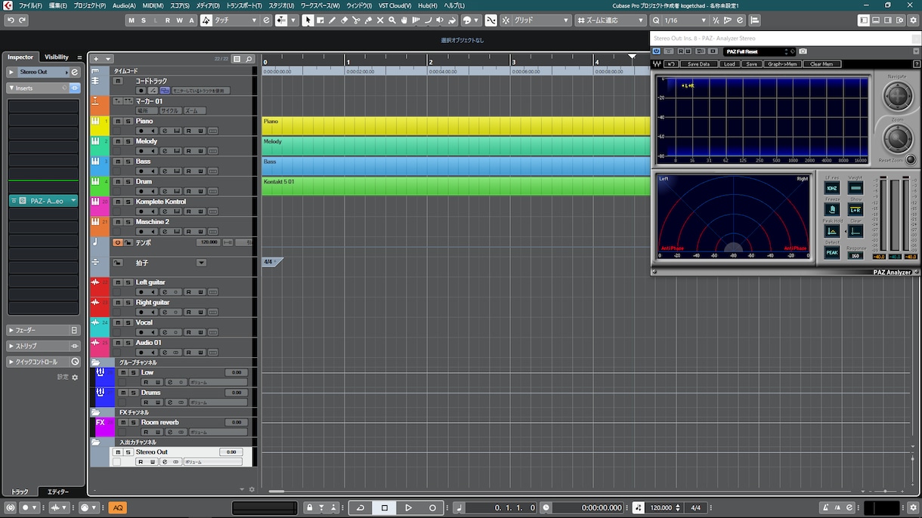
Task: Open the Audio(A) menu
Action: pyautogui.click(x=124, y=5)
